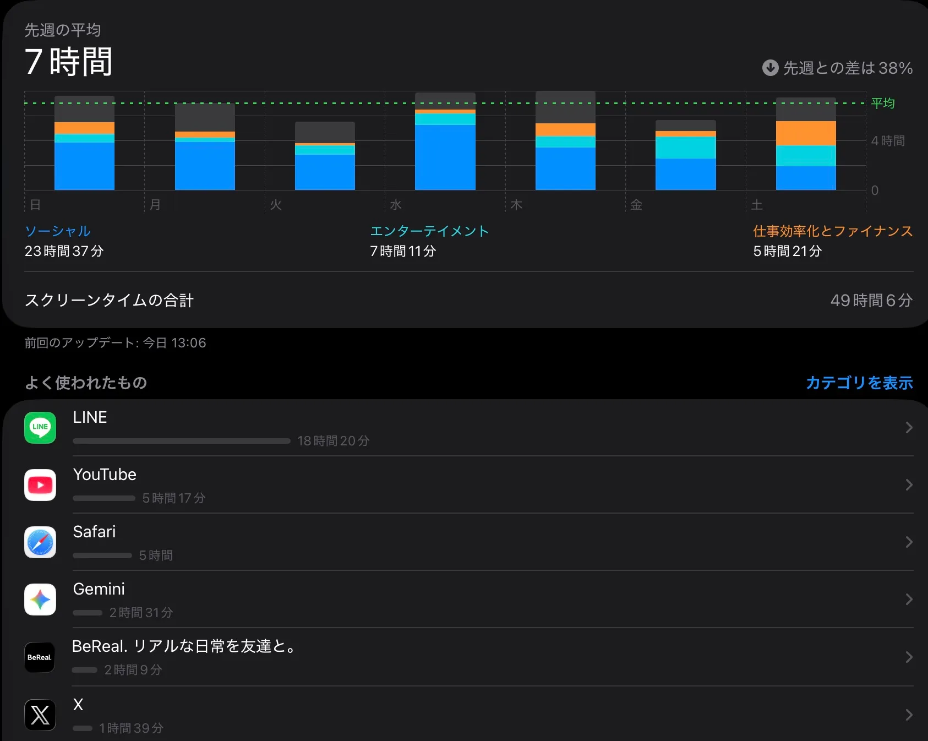Select the エンターテイメント category label
This screenshot has height=741, width=928.
click(x=429, y=231)
